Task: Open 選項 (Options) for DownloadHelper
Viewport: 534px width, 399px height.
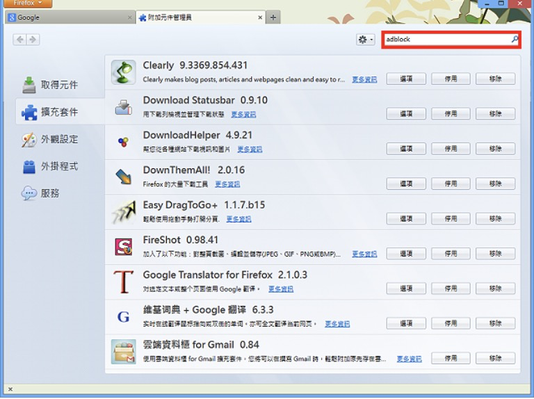Action: click(406, 149)
